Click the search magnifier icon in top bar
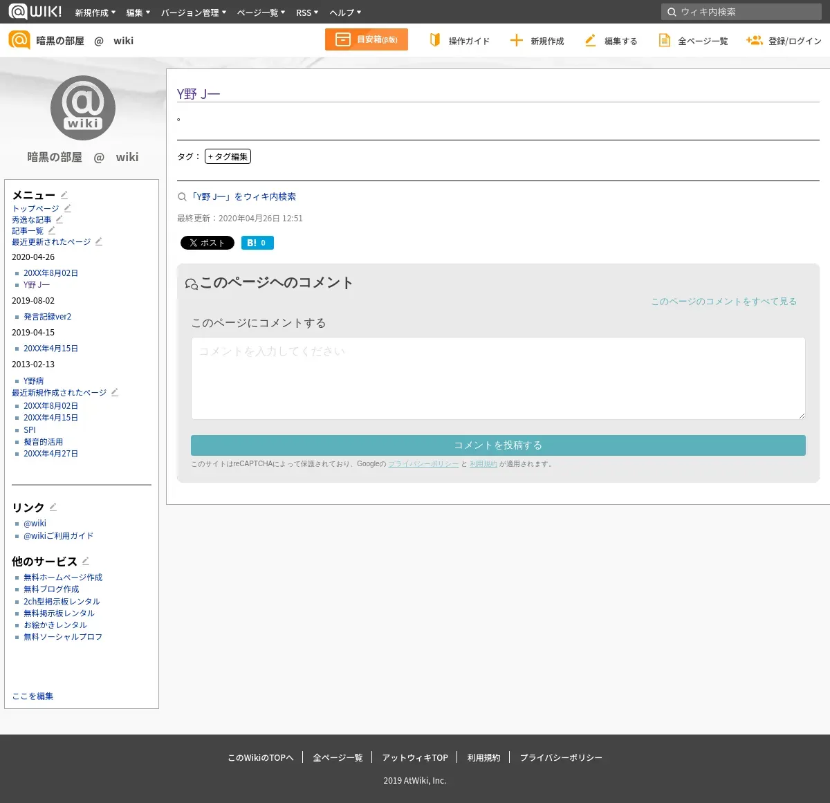The height and width of the screenshot is (803, 830). point(672,12)
